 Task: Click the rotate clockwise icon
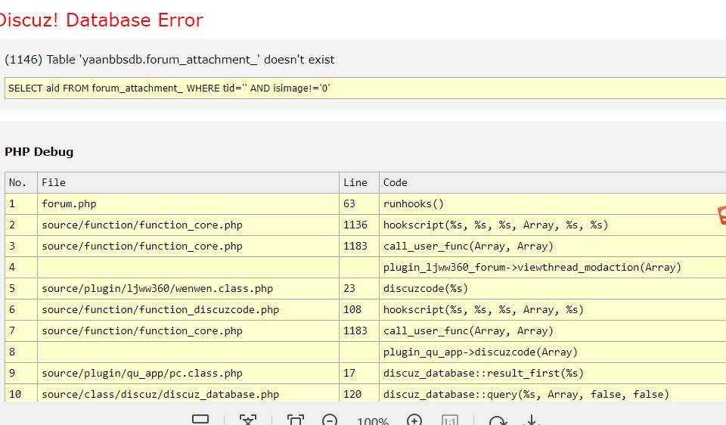coord(498,420)
